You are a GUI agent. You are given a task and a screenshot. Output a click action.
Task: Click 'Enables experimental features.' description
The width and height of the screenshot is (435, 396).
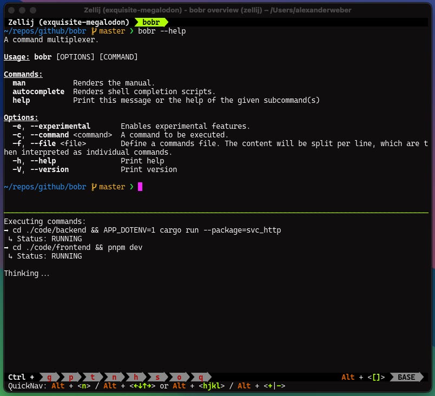[186, 126]
